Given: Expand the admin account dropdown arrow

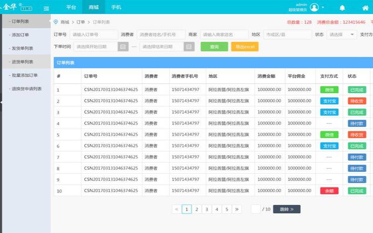Looking at the screenshot, I should [323, 7].
